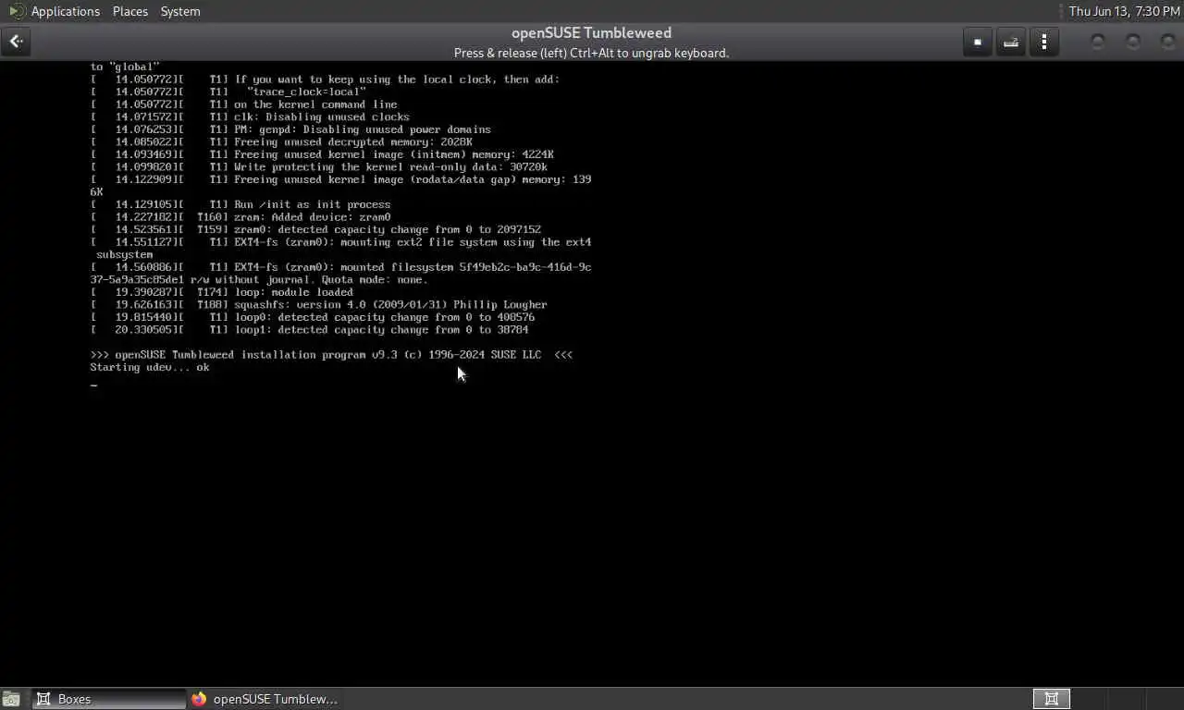Switch to the Boxes taskbar window button
The height and width of the screenshot is (710, 1184).
point(109,699)
